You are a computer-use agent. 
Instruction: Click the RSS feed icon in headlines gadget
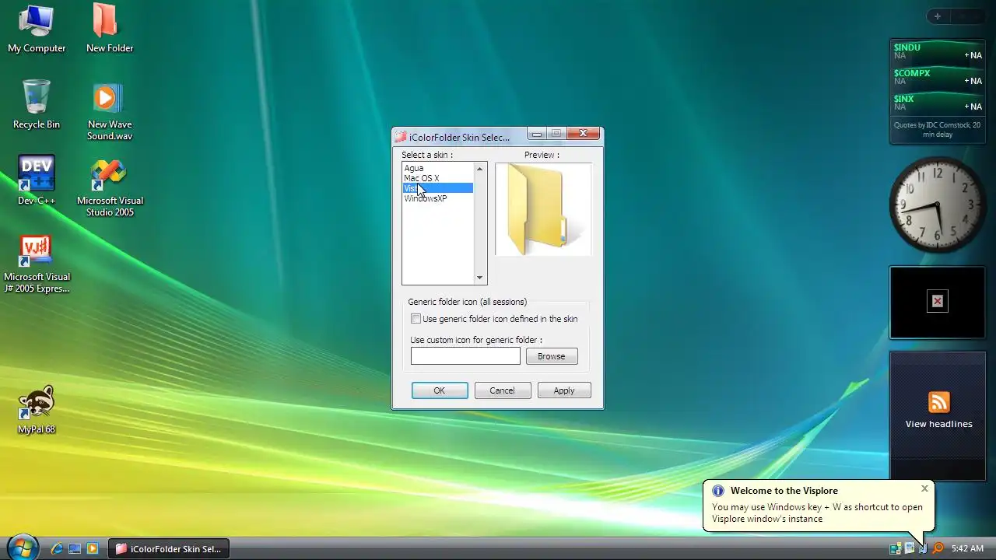pyautogui.click(x=939, y=402)
